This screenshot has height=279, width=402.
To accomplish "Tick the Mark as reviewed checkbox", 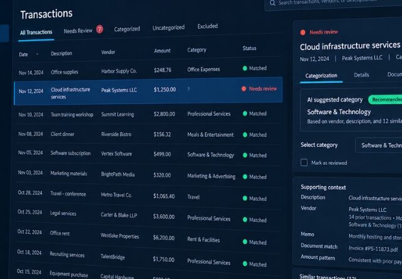I will (304, 162).
